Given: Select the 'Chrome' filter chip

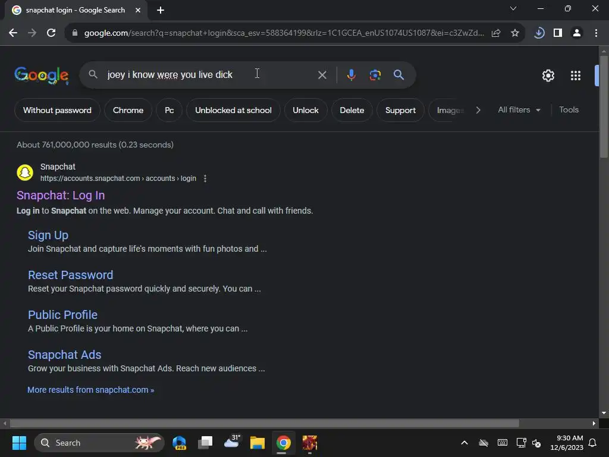Looking at the screenshot, I should 128,110.
